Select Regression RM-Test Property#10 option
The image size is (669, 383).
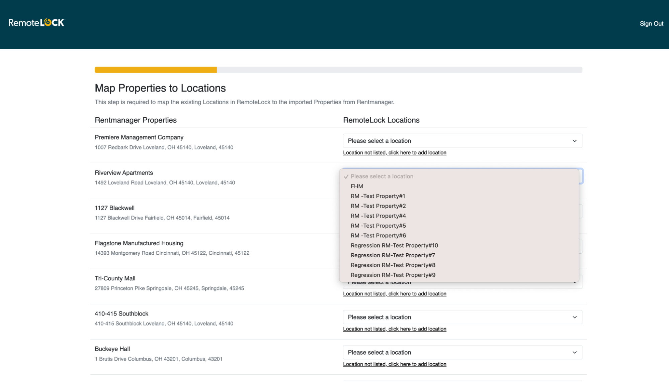(x=394, y=245)
